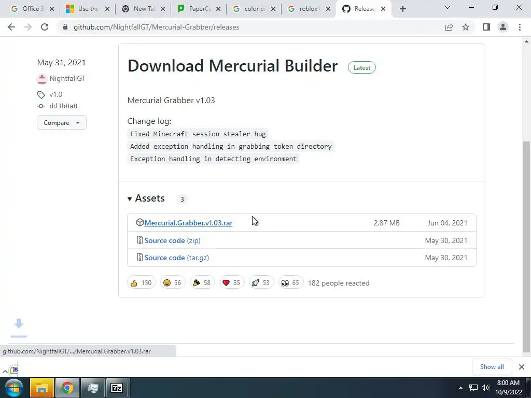Close the roblox search tab

(328, 9)
